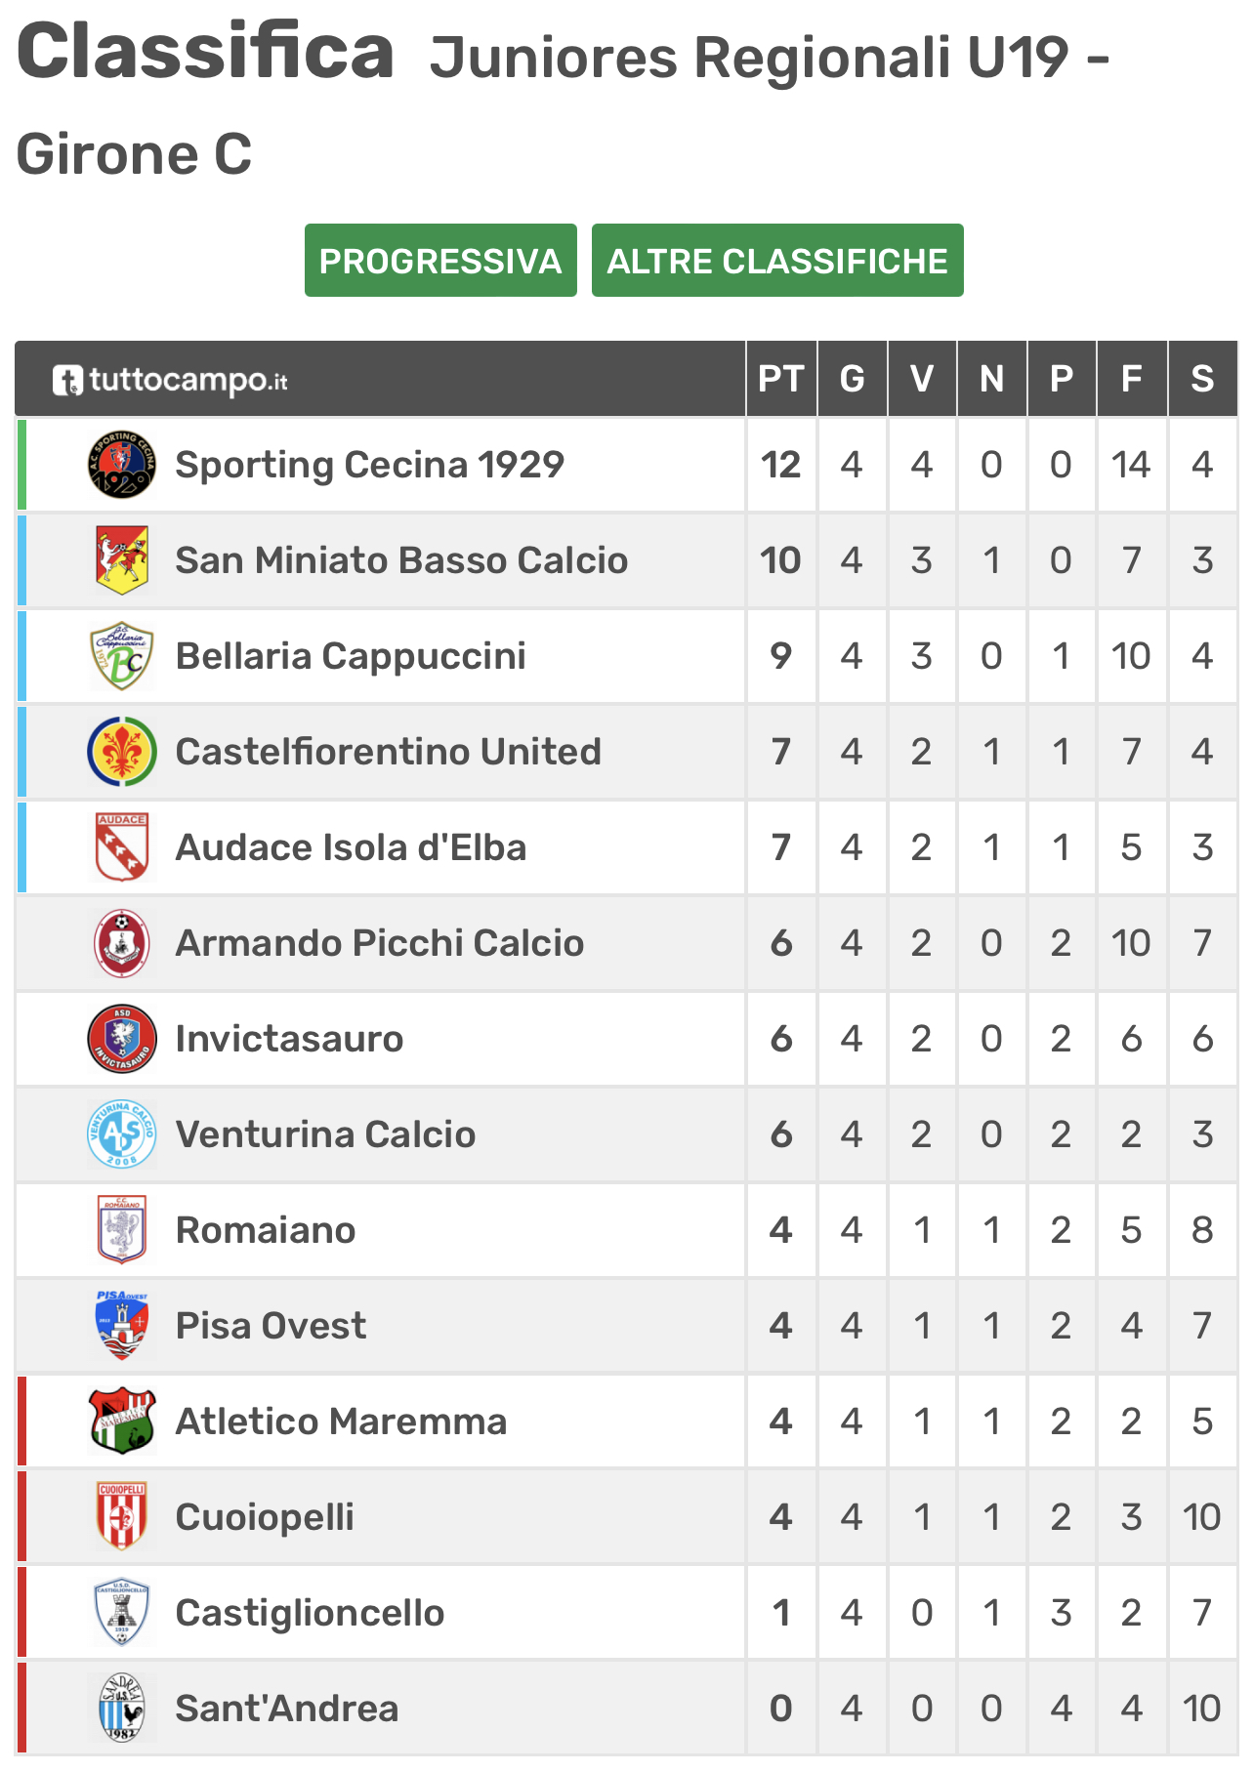1254x1772 pixels.
Task: Open the ALTRE CLASSIFICHE button
Action: pyautogui.click(x=777, y=261)
